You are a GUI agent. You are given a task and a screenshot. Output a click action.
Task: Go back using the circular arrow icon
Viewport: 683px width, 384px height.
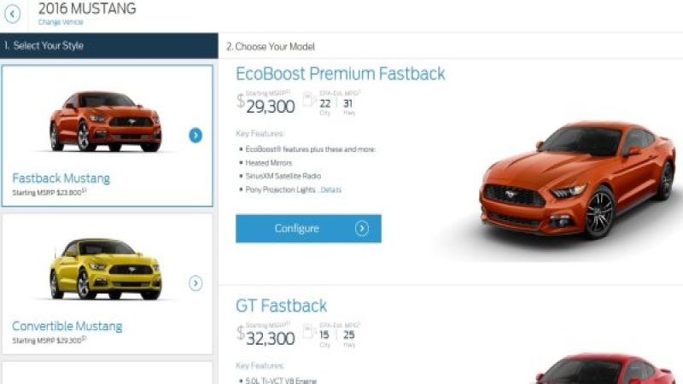coord(13,15)
